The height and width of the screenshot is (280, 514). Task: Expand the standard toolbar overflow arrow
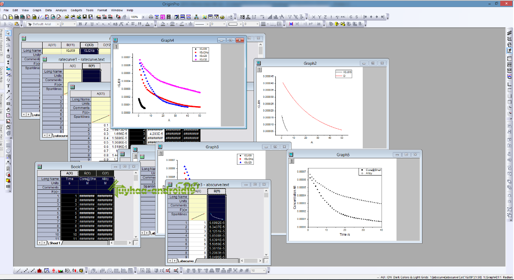(235, 18)
